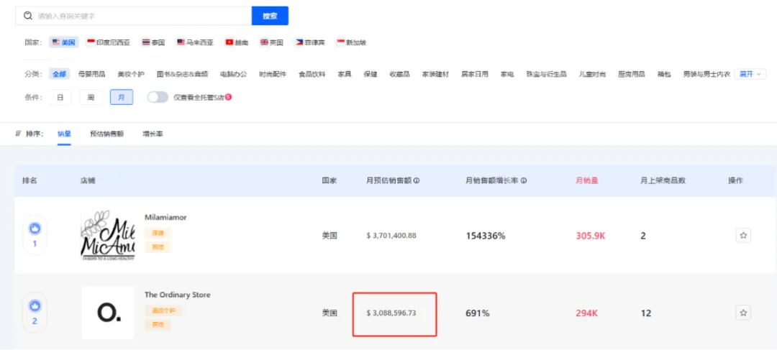Open The Ordinary Store name link
Screen dimensions: 777x350
[178, 295]
